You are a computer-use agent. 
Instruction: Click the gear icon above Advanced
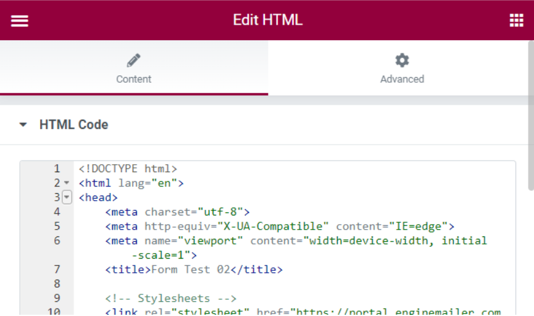click(x=402, y=60)
